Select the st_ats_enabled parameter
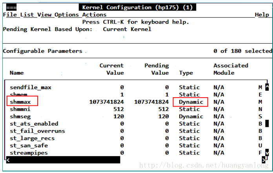The width and height of the screenshot is (273, 173). point(34,124)
